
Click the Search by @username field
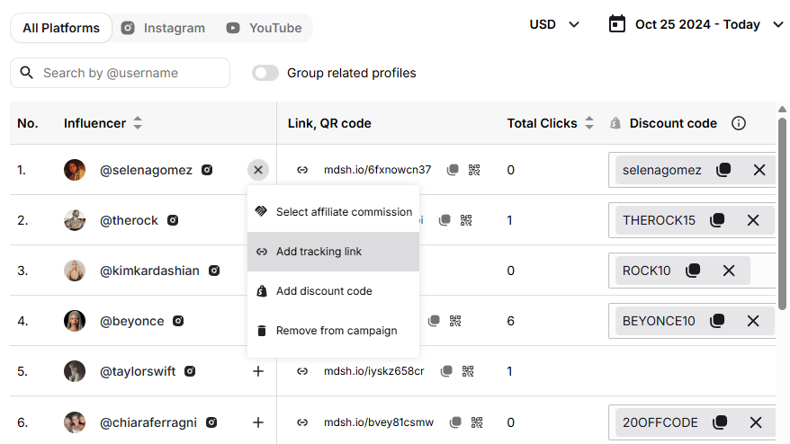120,73
